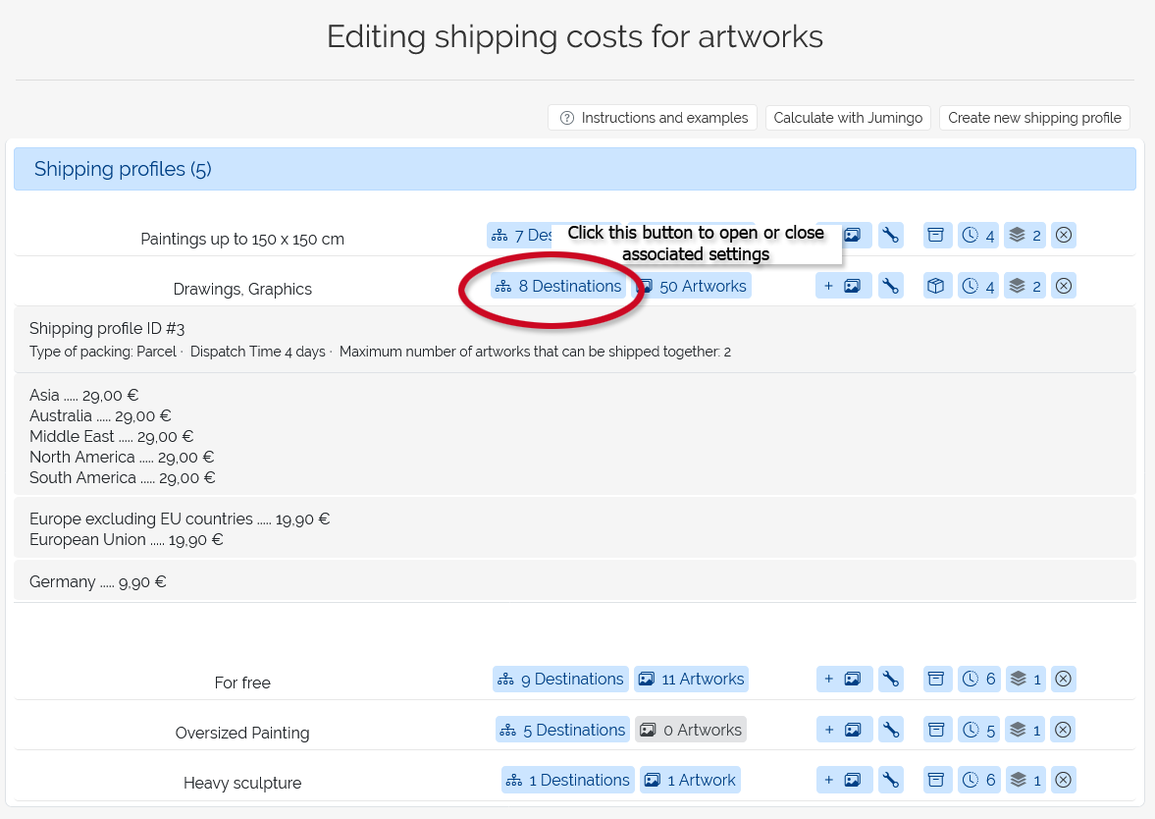Screen dimensions: 1155x819
Task: Click box packing icon for For free profile
Action: [x=937, y=679]
